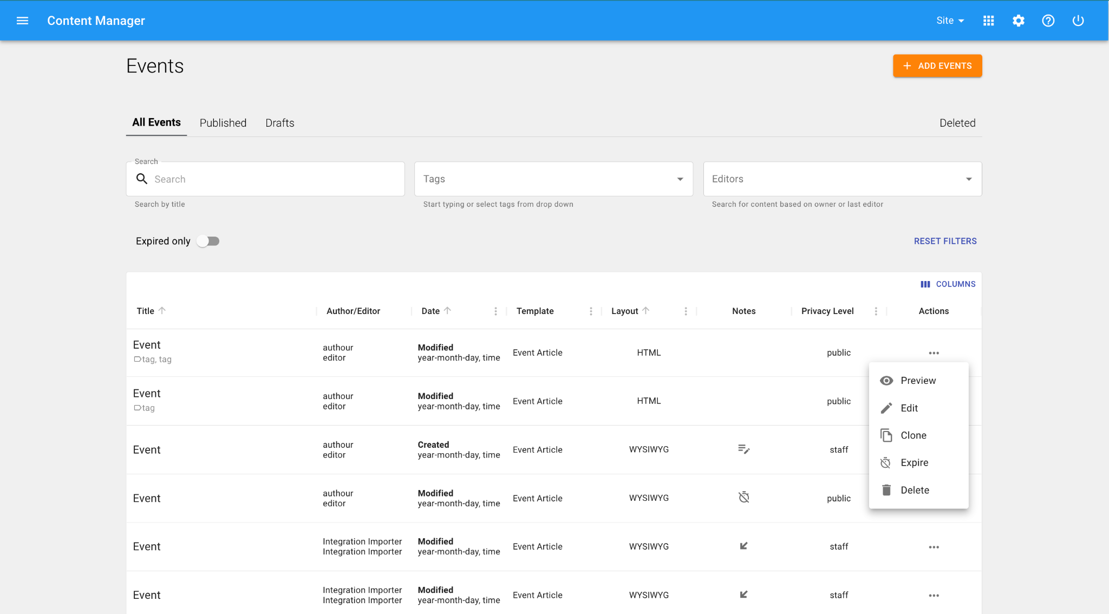Click the help question mark icon
Screen dimensions: 1109x614
1048,21
